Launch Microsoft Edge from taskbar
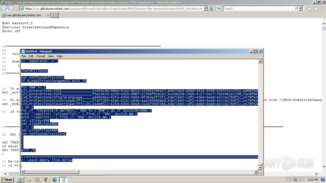 click(x=55, y=180)
